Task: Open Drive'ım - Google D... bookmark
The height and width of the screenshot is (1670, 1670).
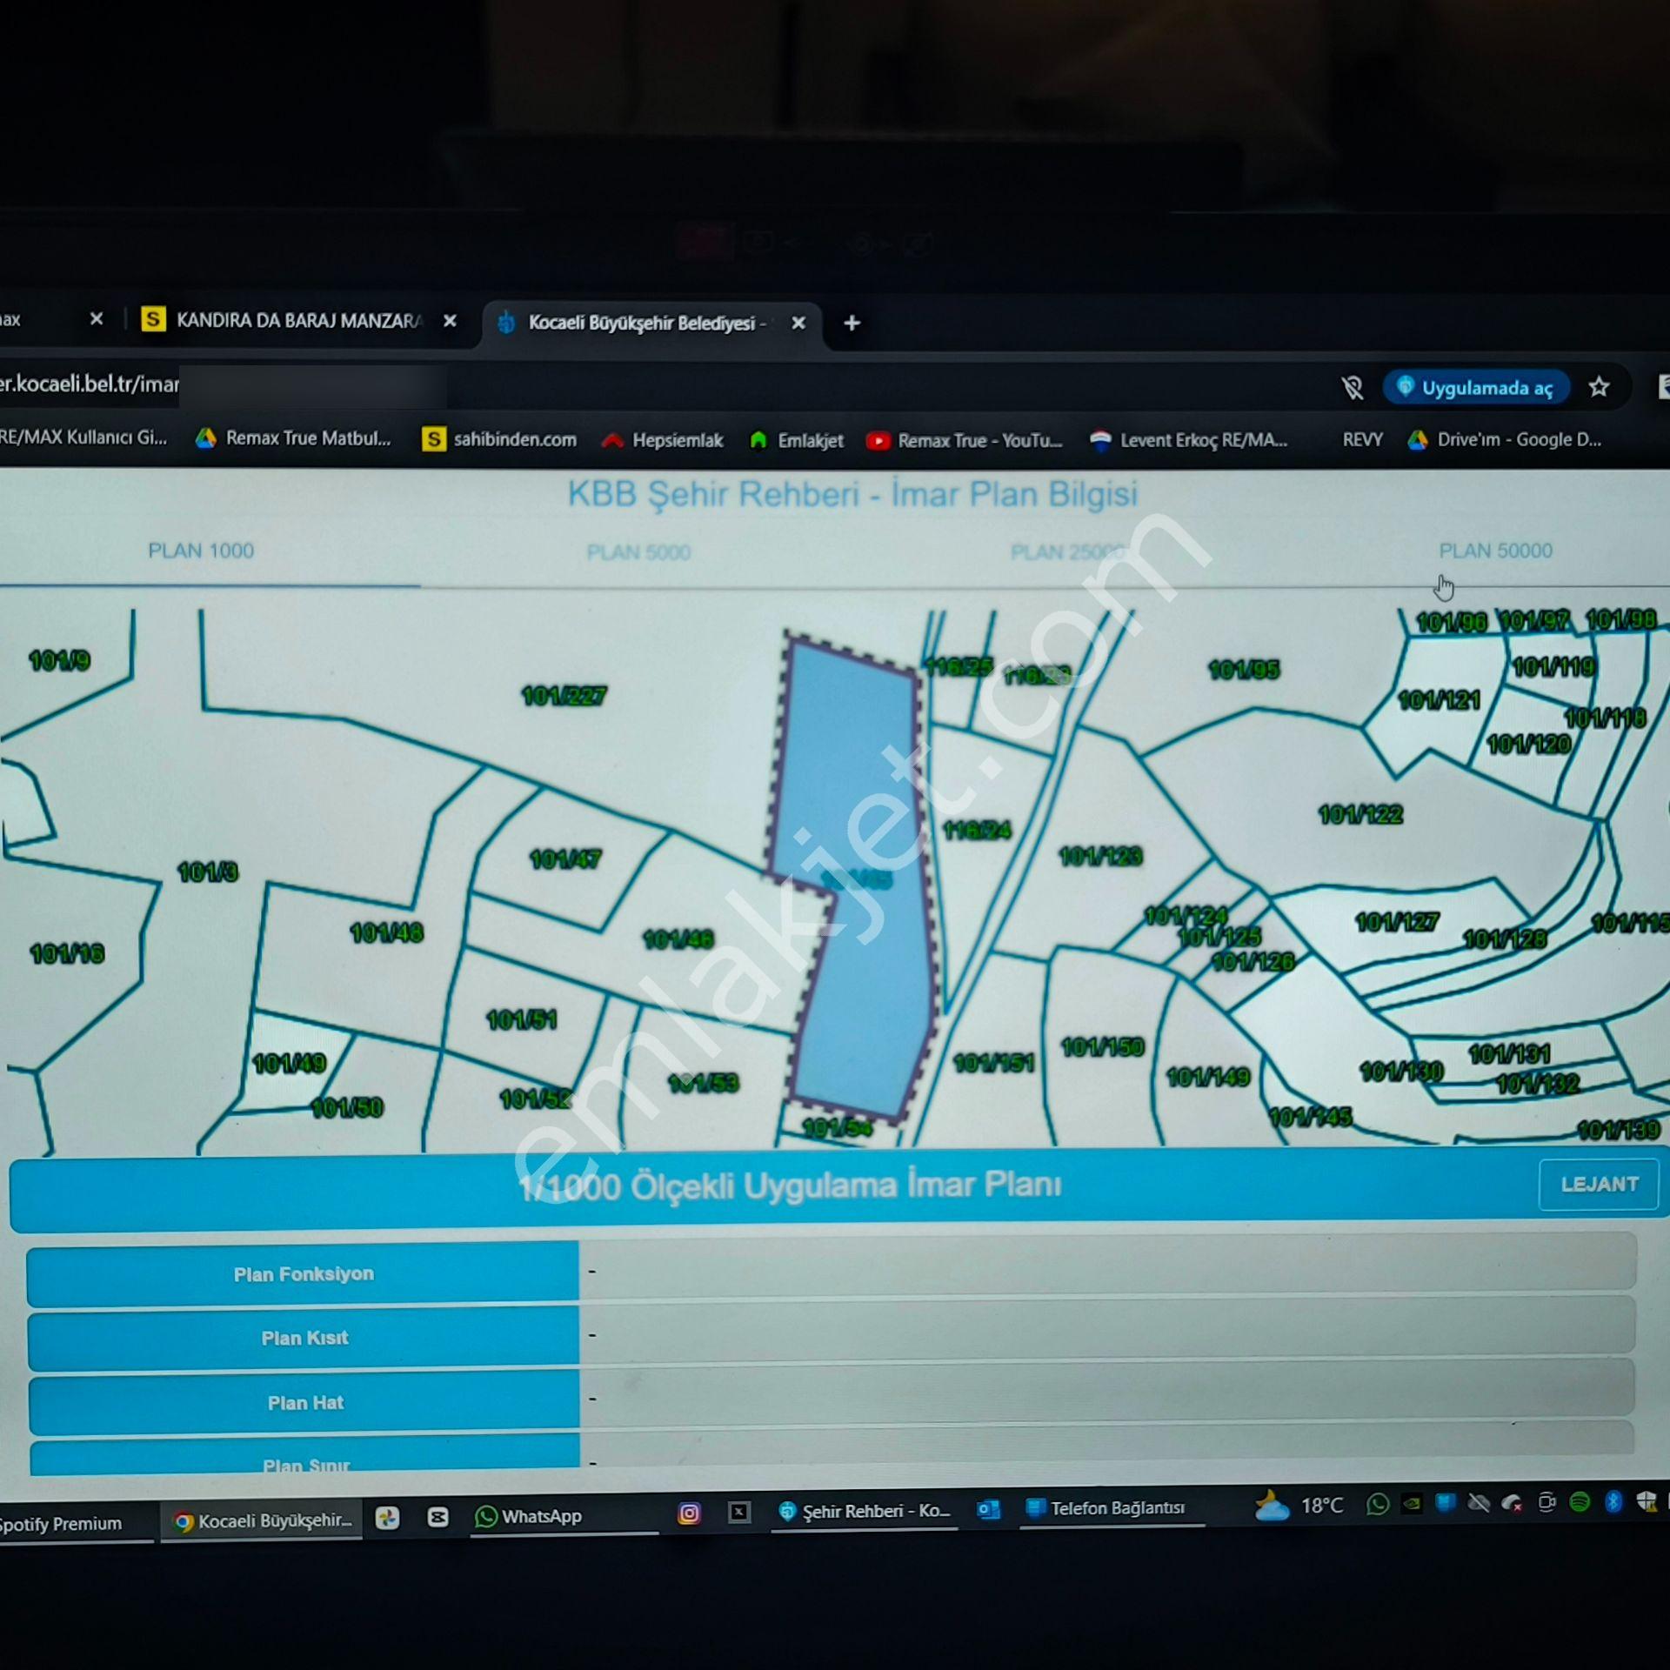Action: point(1505,439)
